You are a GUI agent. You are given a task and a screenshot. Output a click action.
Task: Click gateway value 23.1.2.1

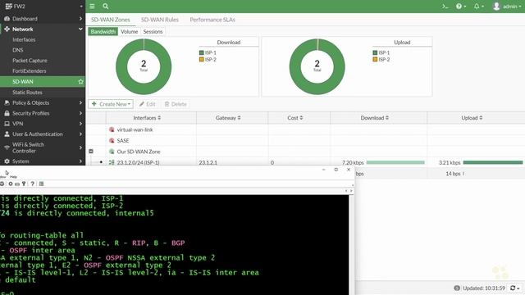coord(208,162)
